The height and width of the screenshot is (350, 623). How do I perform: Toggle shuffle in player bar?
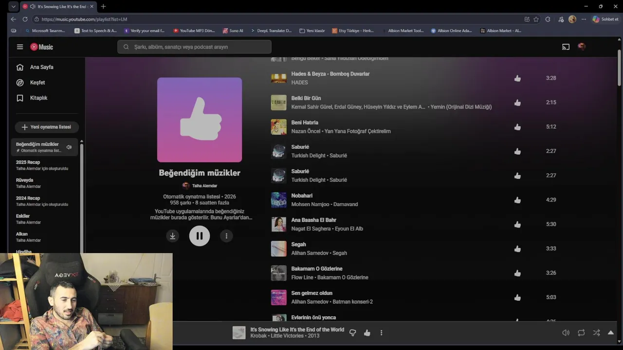[596, 333]
